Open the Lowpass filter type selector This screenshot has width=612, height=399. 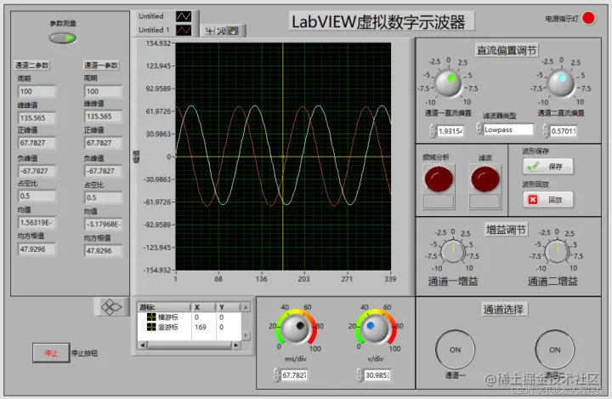508,130
